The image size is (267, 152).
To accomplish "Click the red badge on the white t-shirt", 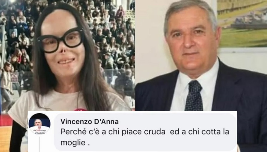I will [80, 109].
